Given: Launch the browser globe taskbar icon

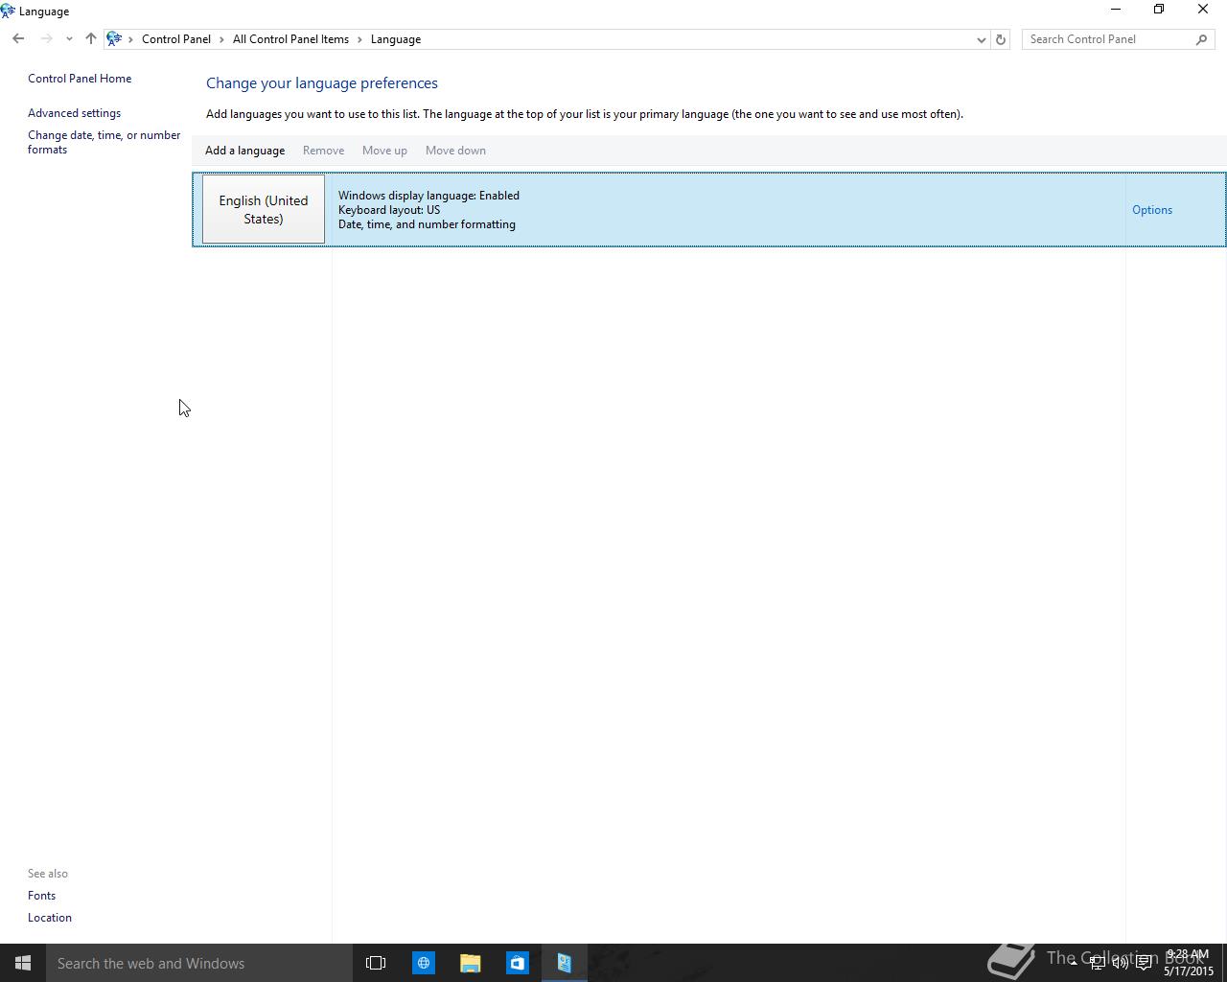Looking at the screenshot, I should [423, 963].
